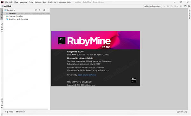Open the File menu
Viewport: 191px width, 116px height.
[6, 2]
